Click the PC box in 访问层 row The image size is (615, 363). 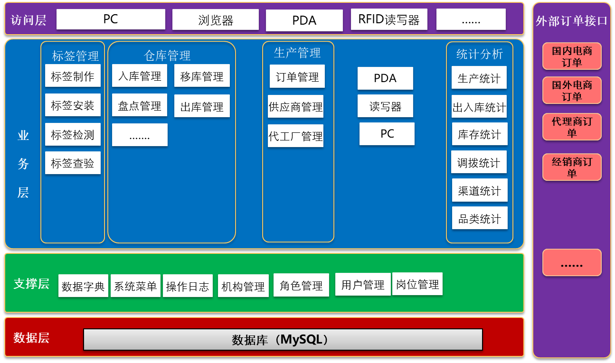click(x=111, y=19)
